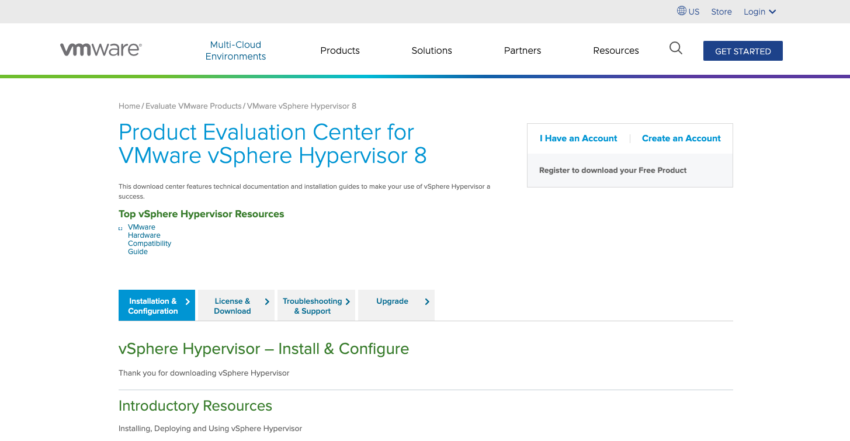Image resolution: width=850 pixels, height=441 pixels.
Task: Open the Partners menu
Action: pos(522,51)
